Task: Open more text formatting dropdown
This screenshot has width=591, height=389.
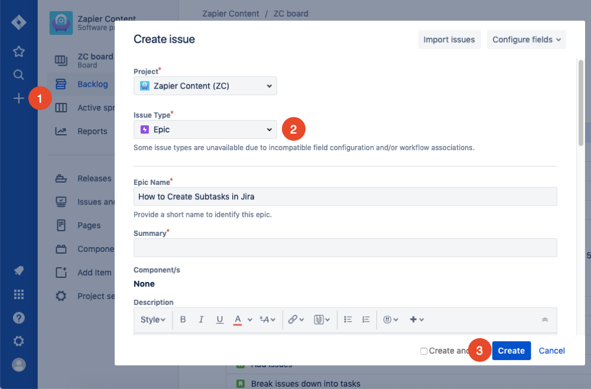Action: point(267,320)
